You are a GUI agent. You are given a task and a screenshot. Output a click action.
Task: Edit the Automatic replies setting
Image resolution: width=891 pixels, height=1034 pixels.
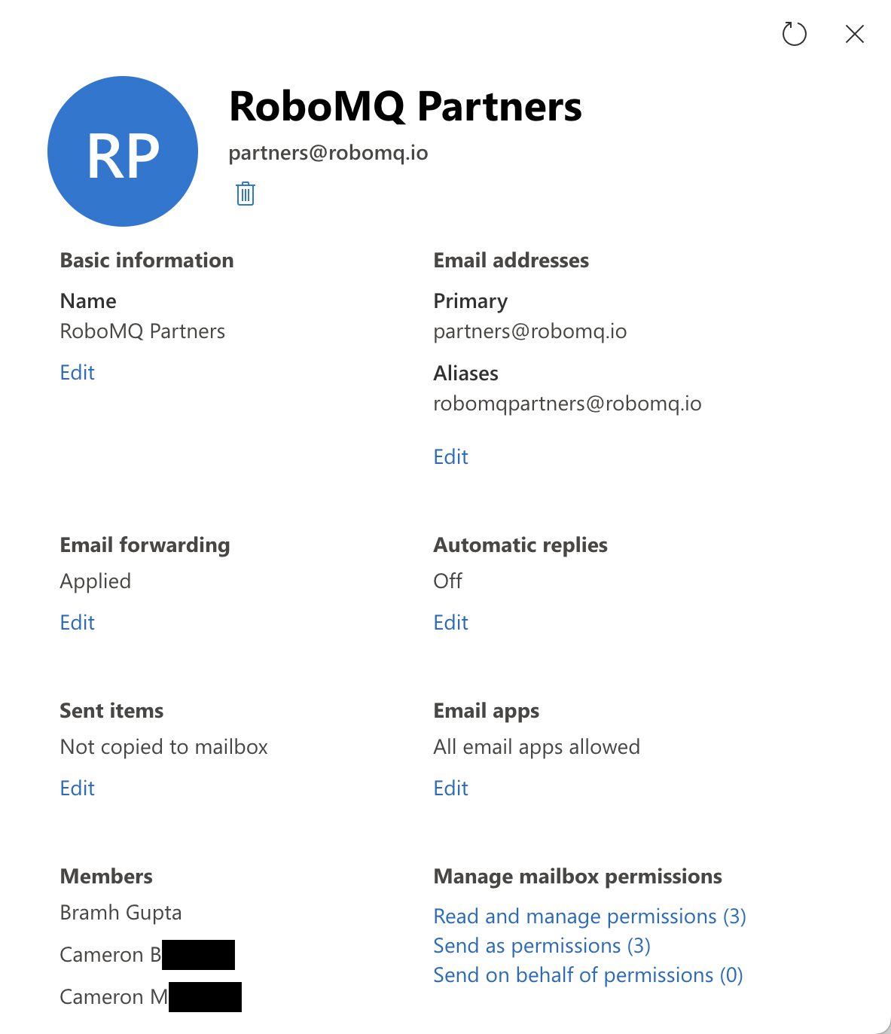(x=450, y=623)
